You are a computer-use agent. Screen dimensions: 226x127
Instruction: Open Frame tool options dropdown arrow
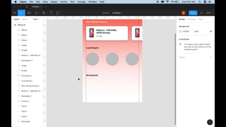coord(31,13)
